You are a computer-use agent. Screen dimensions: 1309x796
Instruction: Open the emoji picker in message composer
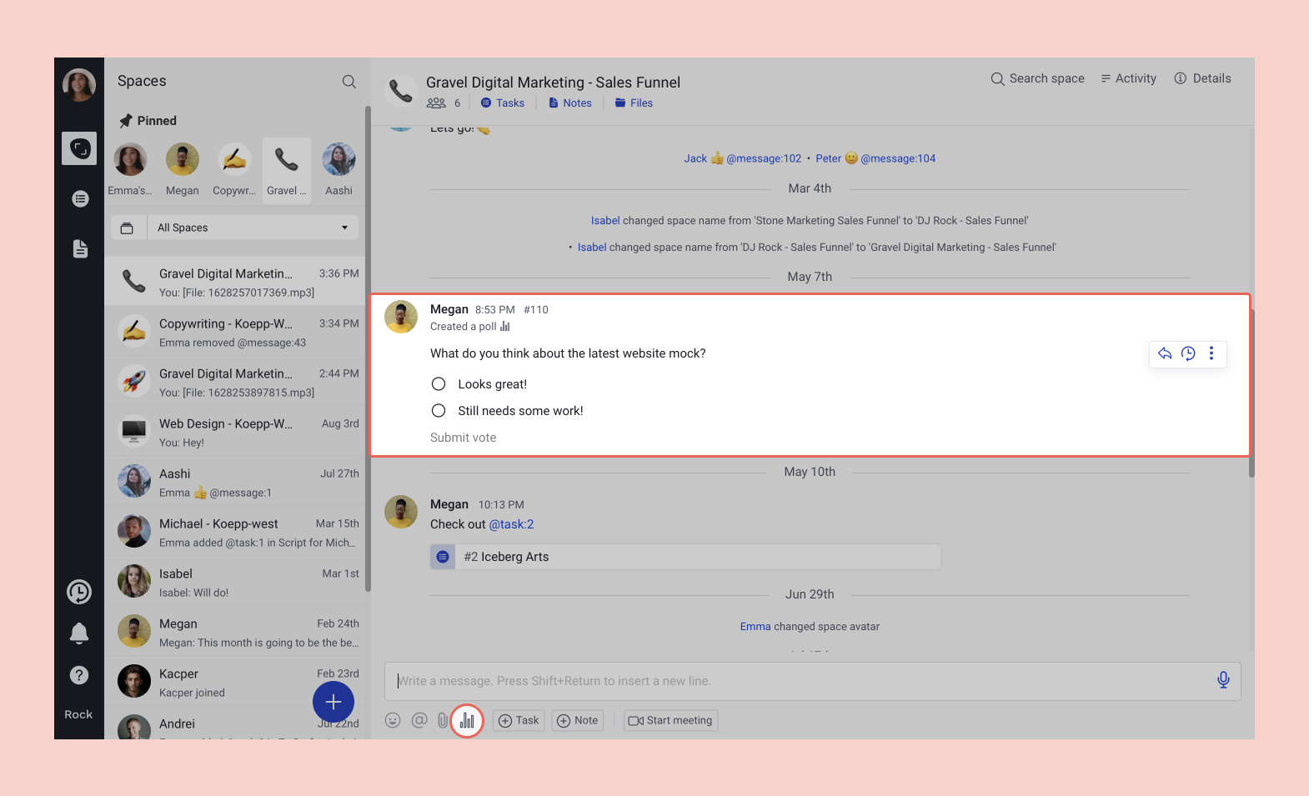[x=393, y=721]
